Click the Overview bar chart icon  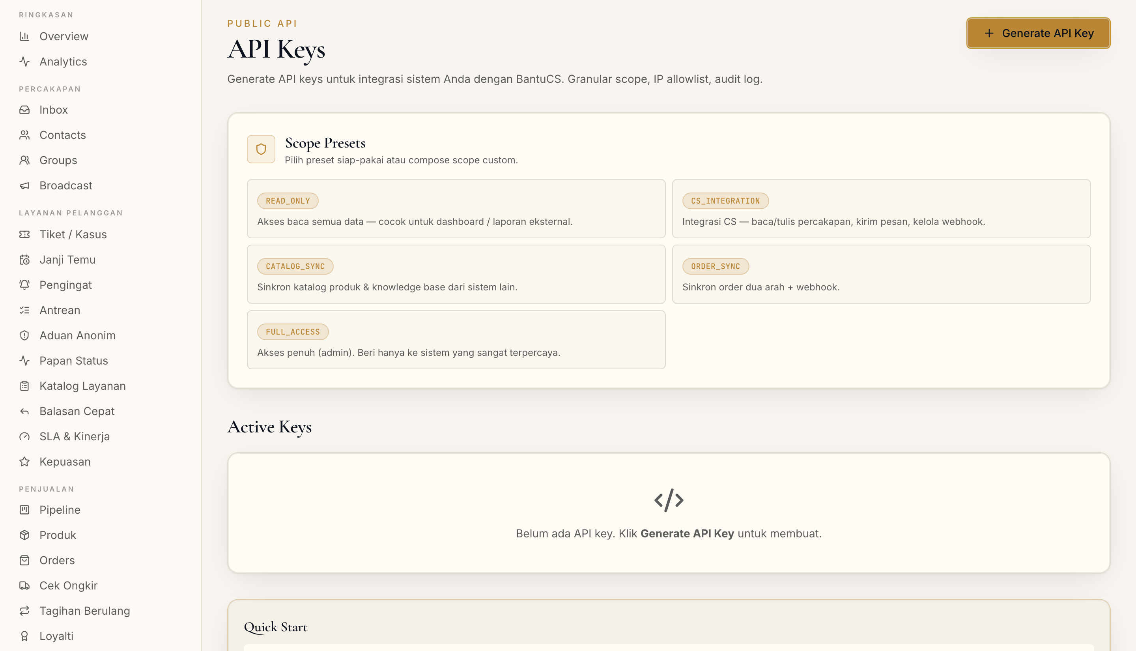tap(24, 36)
